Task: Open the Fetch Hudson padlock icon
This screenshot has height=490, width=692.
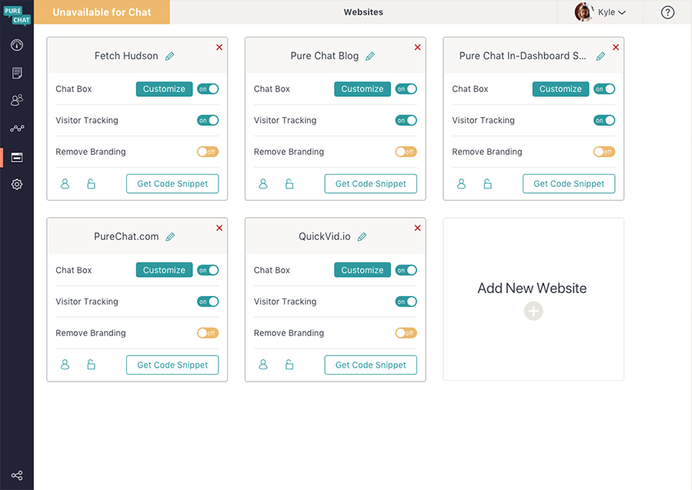Action: click(x=91, y=184)
